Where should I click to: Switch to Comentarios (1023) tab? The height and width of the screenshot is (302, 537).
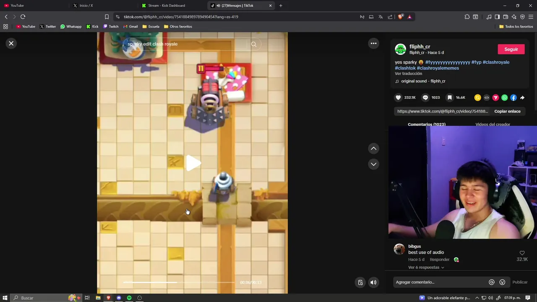427,124
